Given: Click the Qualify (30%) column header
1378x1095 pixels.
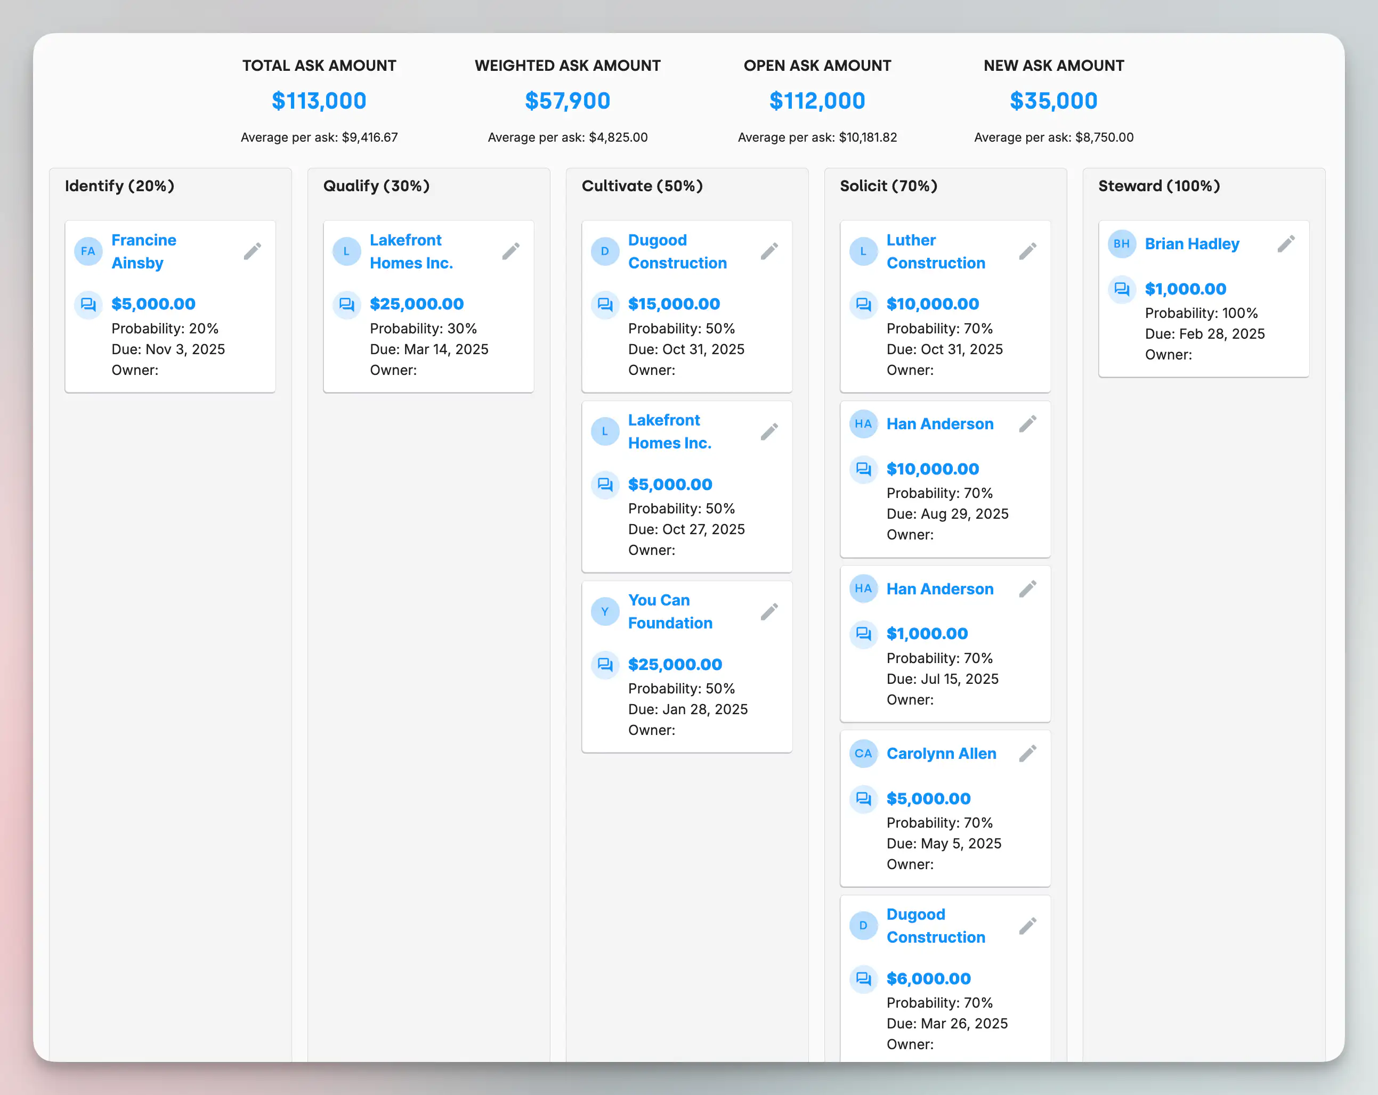Looking at the screenshot, I should (376, 186).
